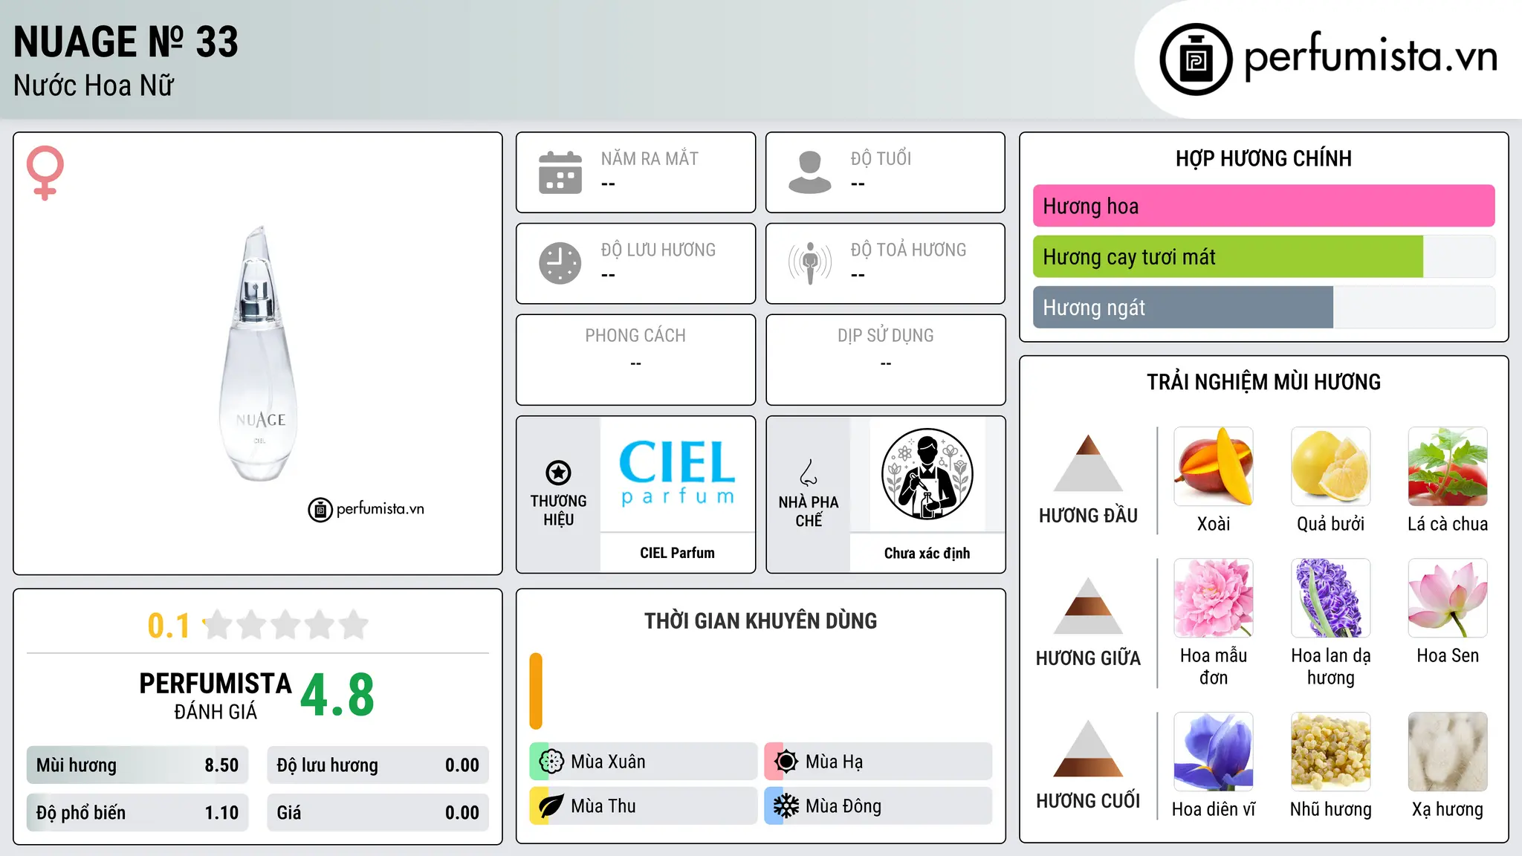The image size is (1522, 856).
Task: Click the CIEL parfum brand logo
Action: (x=677, y=473)
